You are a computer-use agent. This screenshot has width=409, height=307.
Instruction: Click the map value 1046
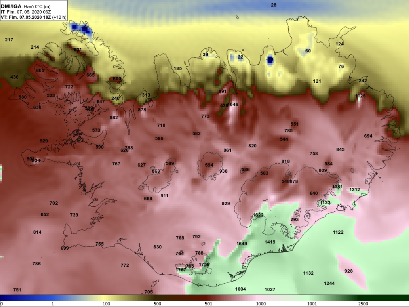(x=233, y=104)
